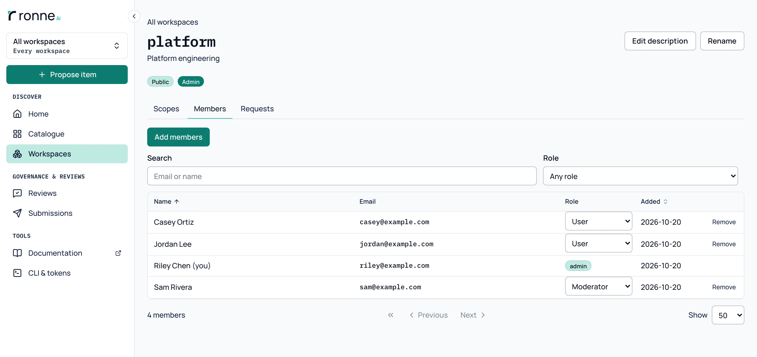Change Casey Ortiz's role dropdown
The width and height of the screenshot is (757, 357).
pos(598,221)
